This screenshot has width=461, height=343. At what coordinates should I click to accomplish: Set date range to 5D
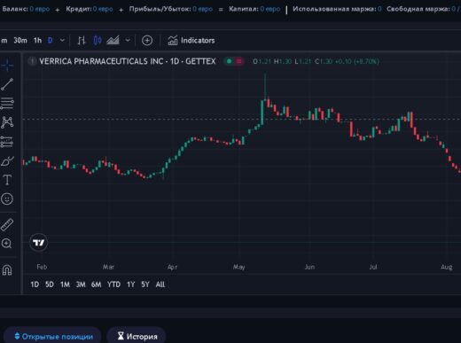point(50,285)
